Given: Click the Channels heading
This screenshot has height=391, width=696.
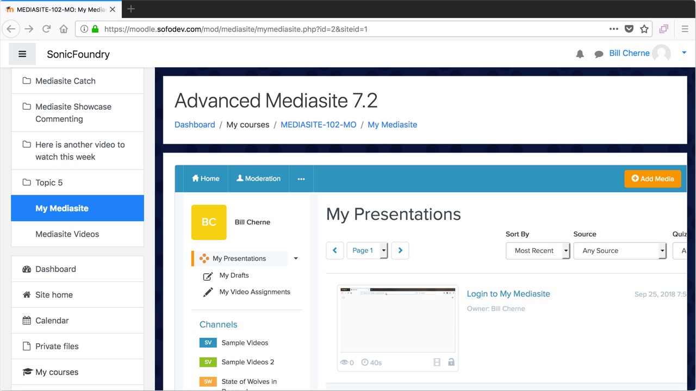Looking at the screenshot, I should click(219, 324).
